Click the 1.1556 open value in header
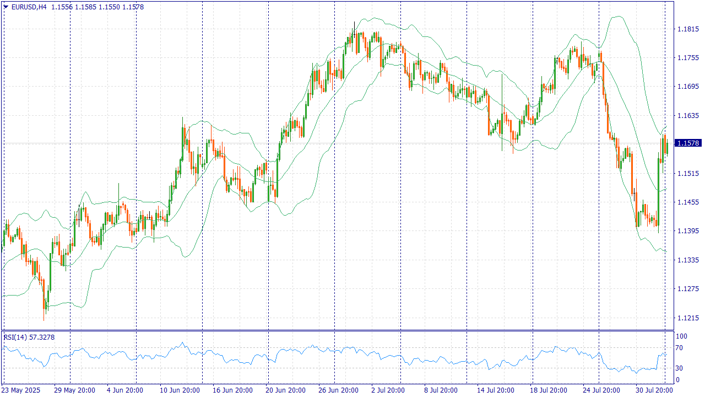Image resolution: width=705 pixels, height=397 pixels. tap(62, 7)
